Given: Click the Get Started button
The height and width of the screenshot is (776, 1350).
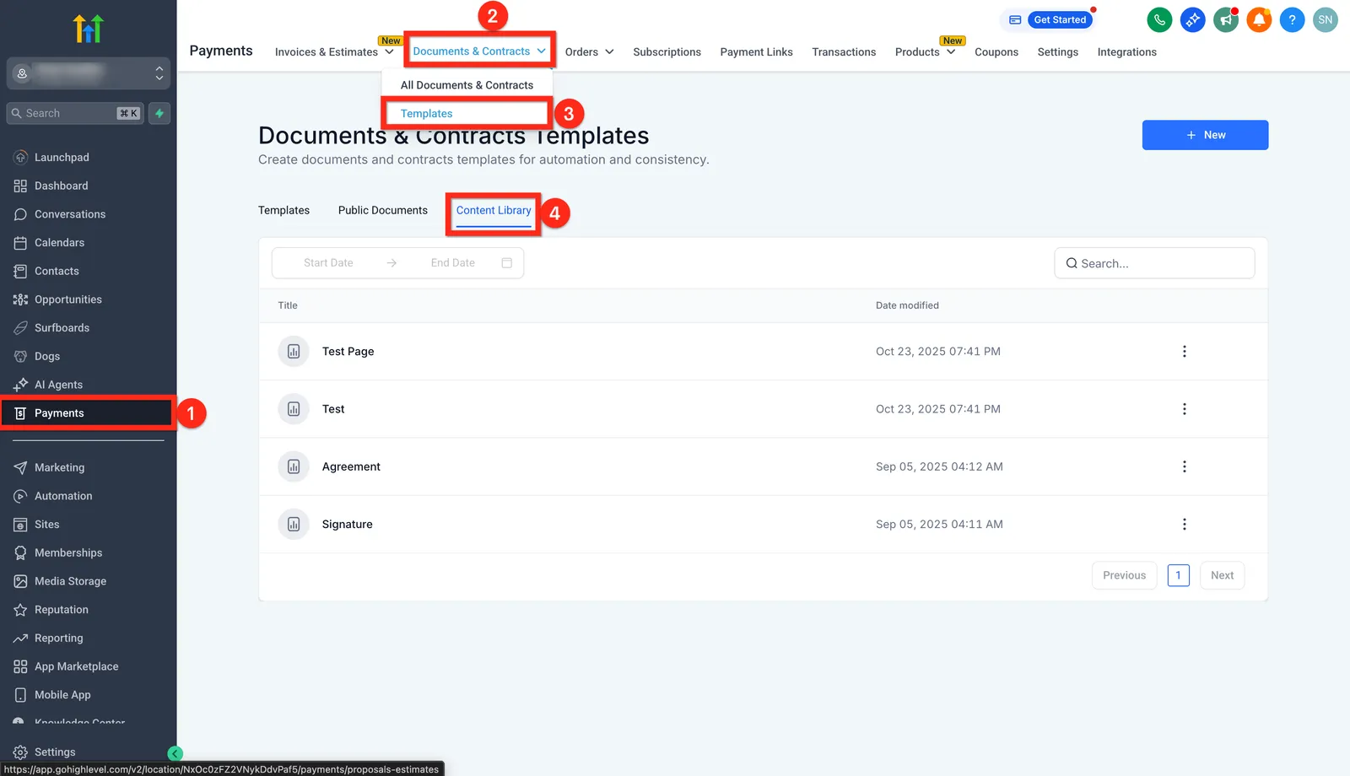Looking at the screenshot, I should [x=1060, y=19].
